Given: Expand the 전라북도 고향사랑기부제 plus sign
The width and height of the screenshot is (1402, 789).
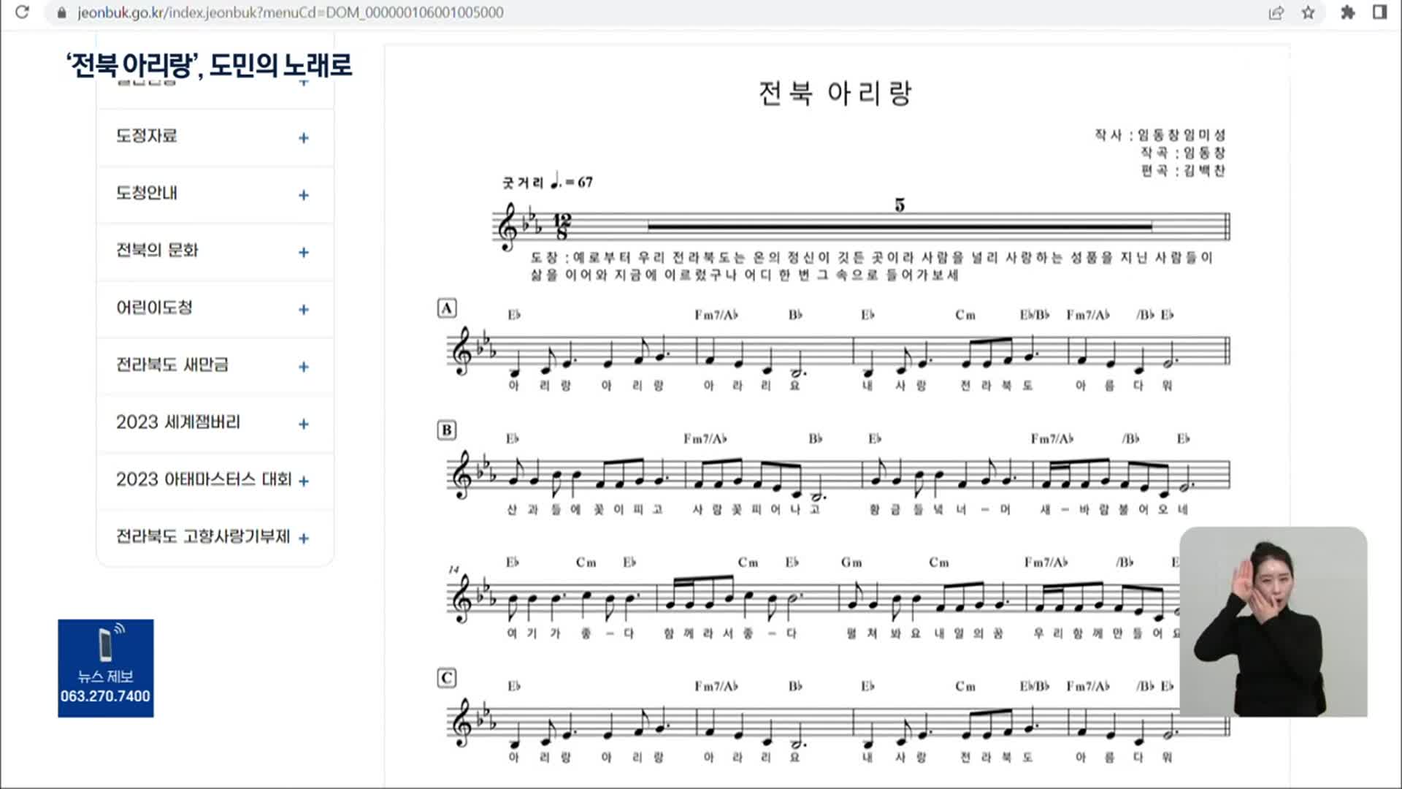Looking at the screenshot, I should [x=304, y=538].
